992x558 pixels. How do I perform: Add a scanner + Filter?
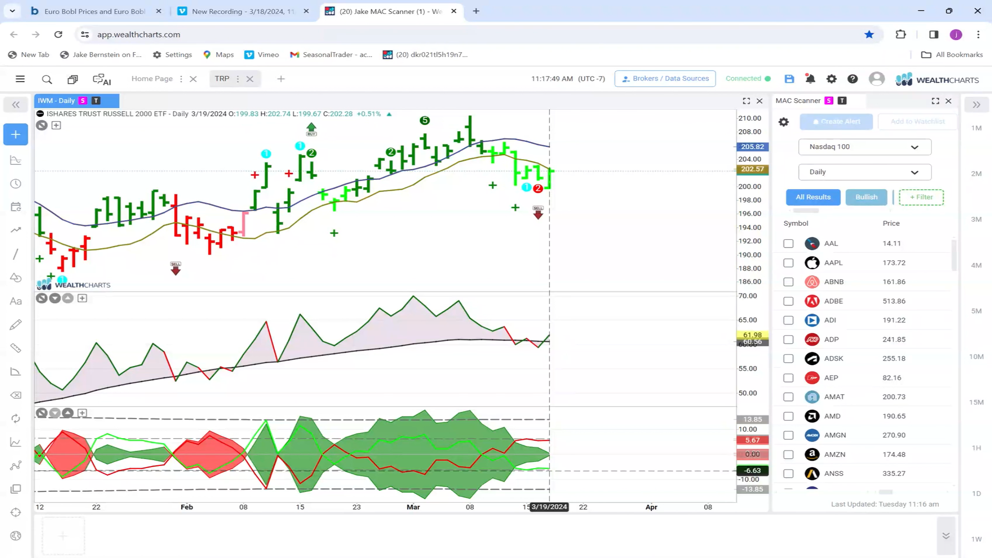[921, 197]
